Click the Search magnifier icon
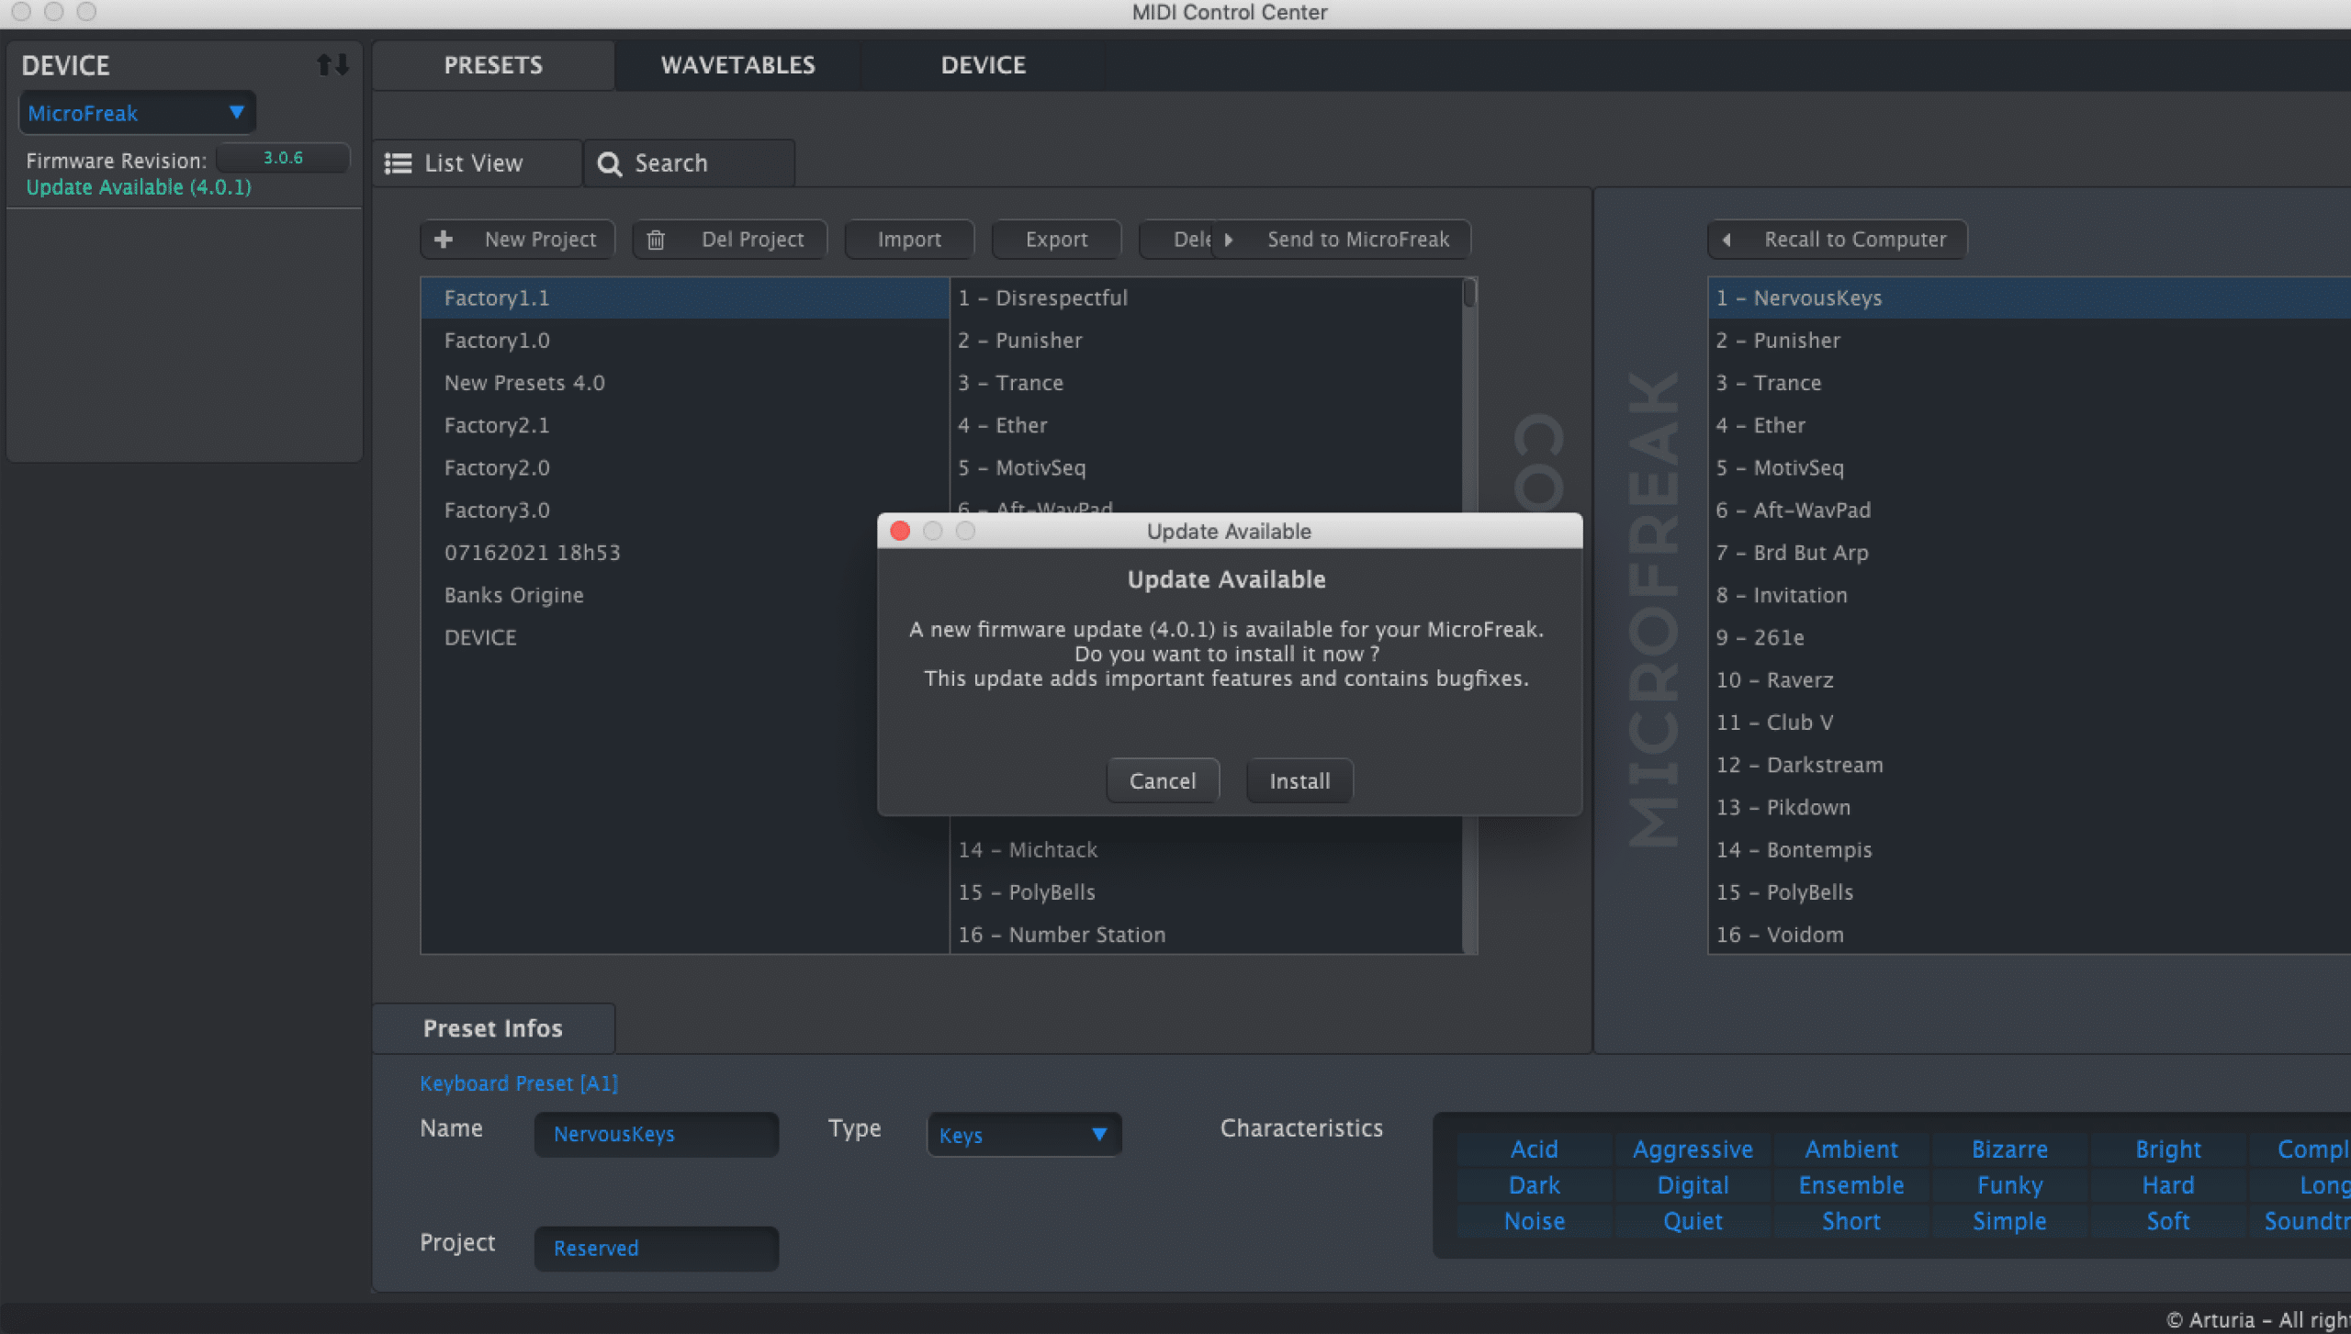2351x1334 pixels. 609,163
